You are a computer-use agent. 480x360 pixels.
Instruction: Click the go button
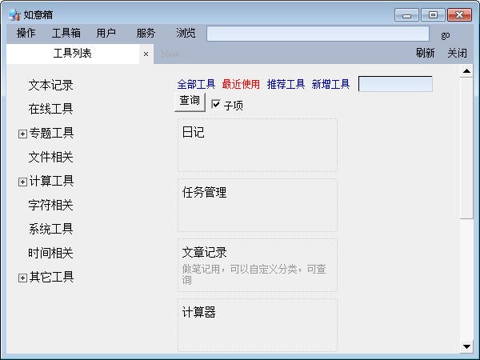pos(446,35)
